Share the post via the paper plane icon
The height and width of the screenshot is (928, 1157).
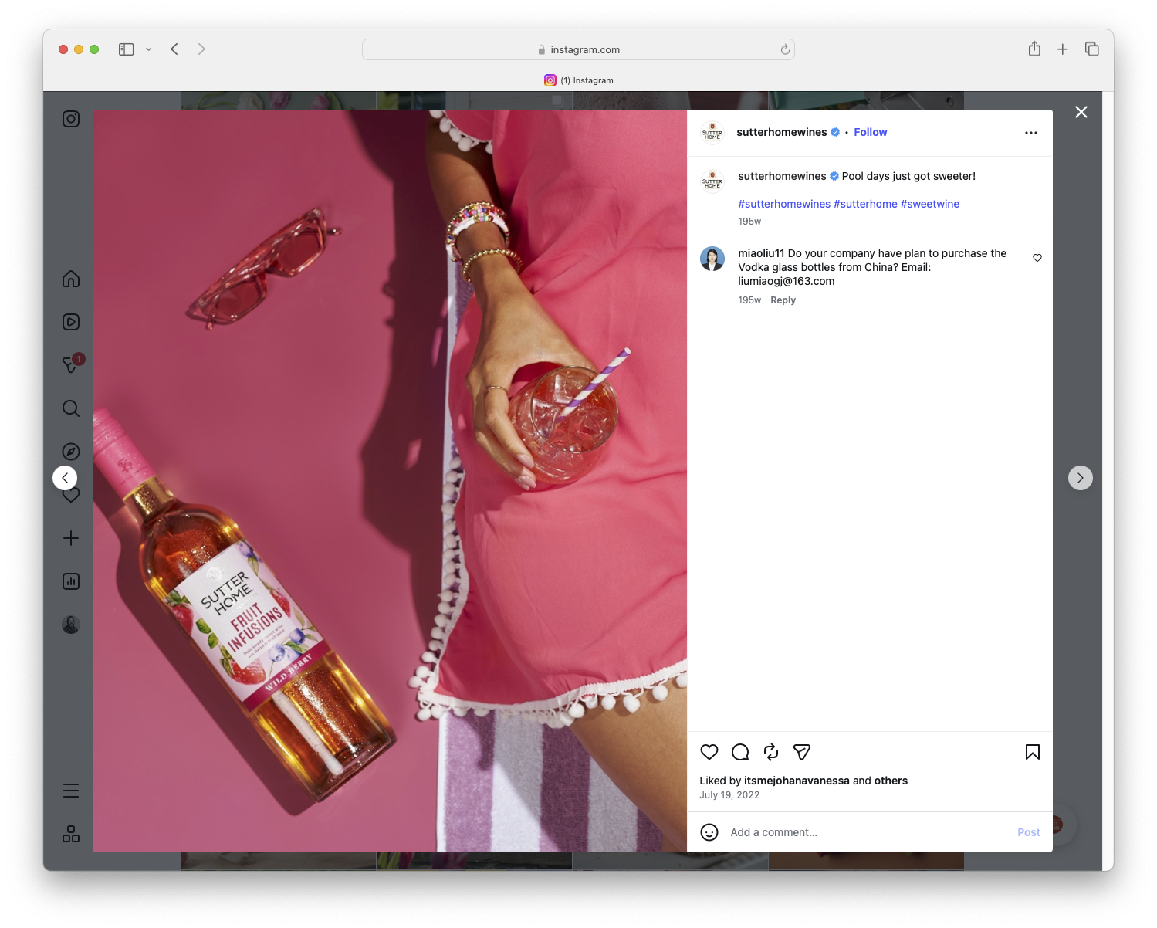[801, 752]
